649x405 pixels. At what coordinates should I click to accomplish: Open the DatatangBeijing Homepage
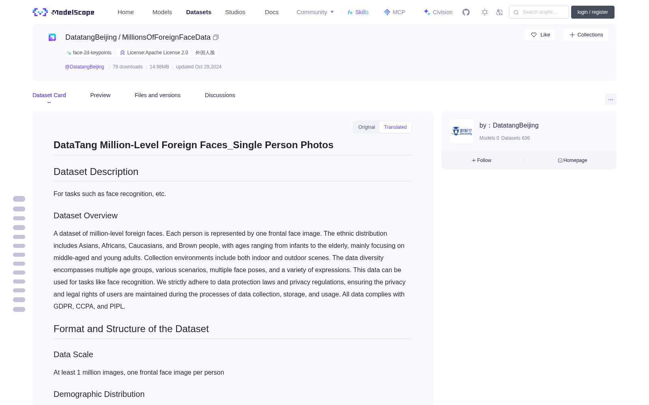tap(572, 160)
